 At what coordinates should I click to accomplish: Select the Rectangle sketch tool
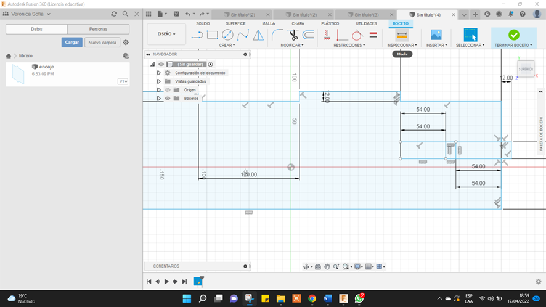tap(212, 35)
